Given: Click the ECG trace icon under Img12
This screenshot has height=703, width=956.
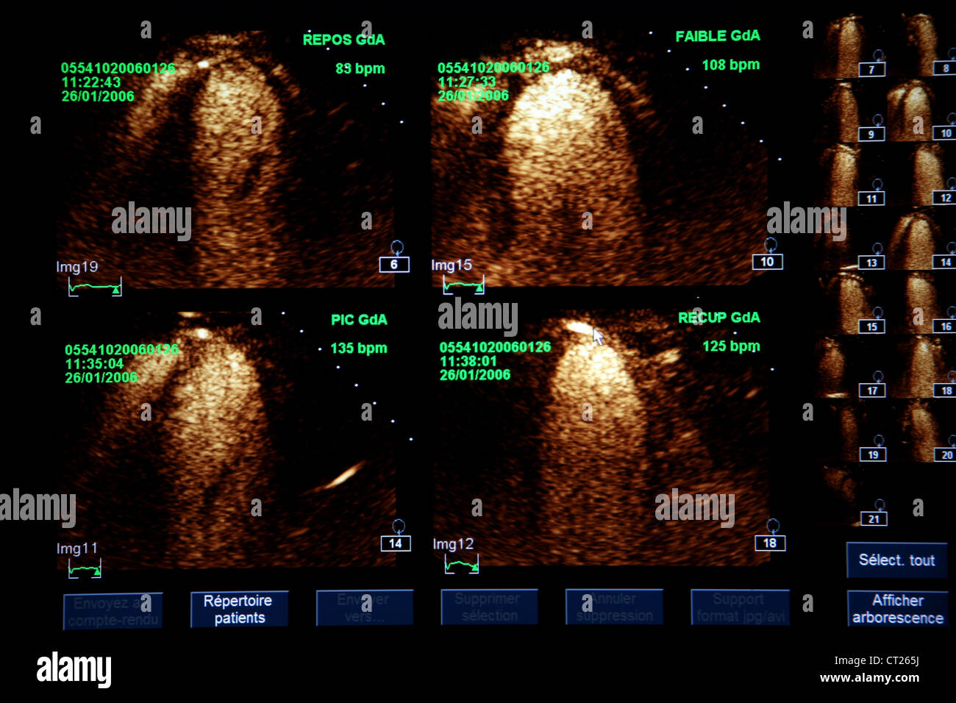Looking at the screenshot, I should (x=462, y=564).
